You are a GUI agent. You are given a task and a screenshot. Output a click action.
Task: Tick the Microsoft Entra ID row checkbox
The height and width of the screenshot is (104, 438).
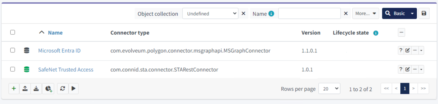(13, 50)
